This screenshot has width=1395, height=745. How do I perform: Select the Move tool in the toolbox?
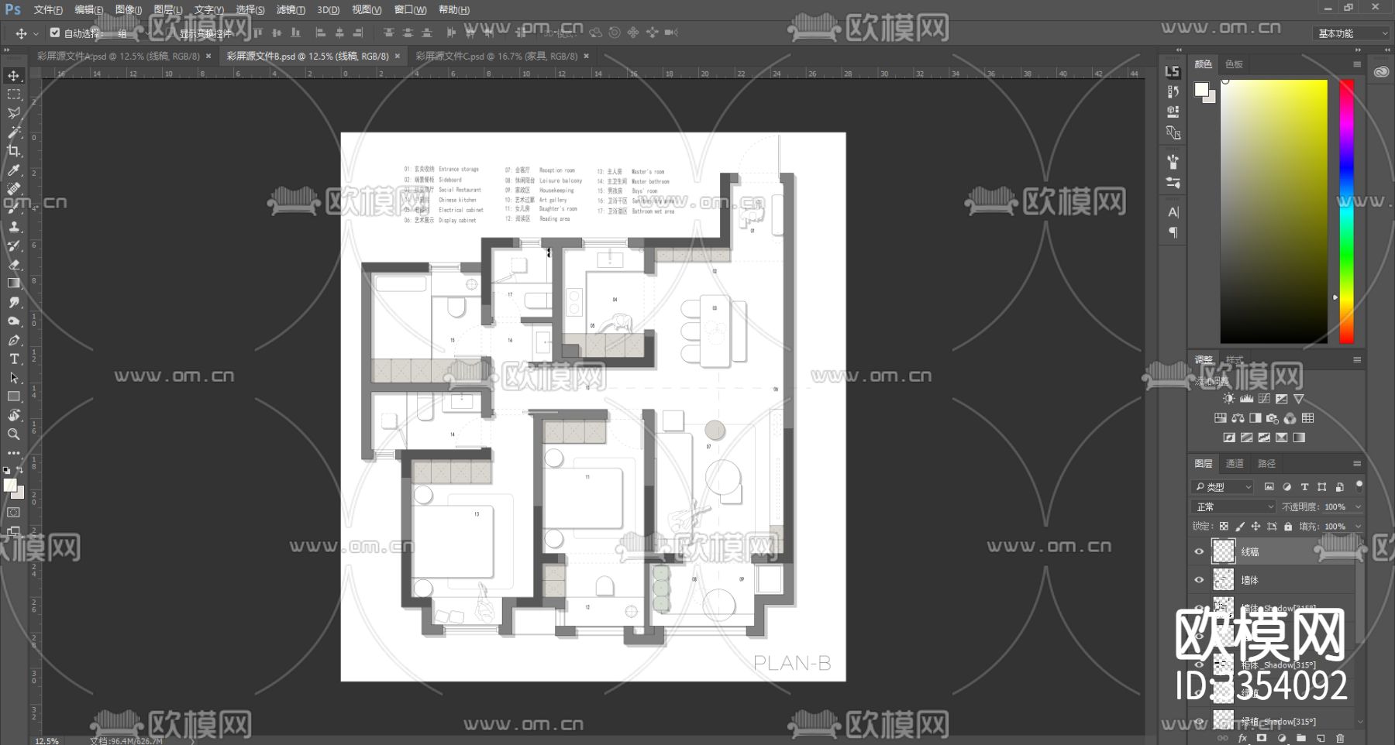[14, 75]
